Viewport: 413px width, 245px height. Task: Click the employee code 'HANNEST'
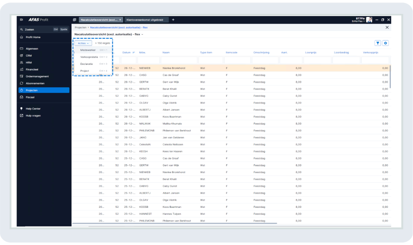pos(145,214)
